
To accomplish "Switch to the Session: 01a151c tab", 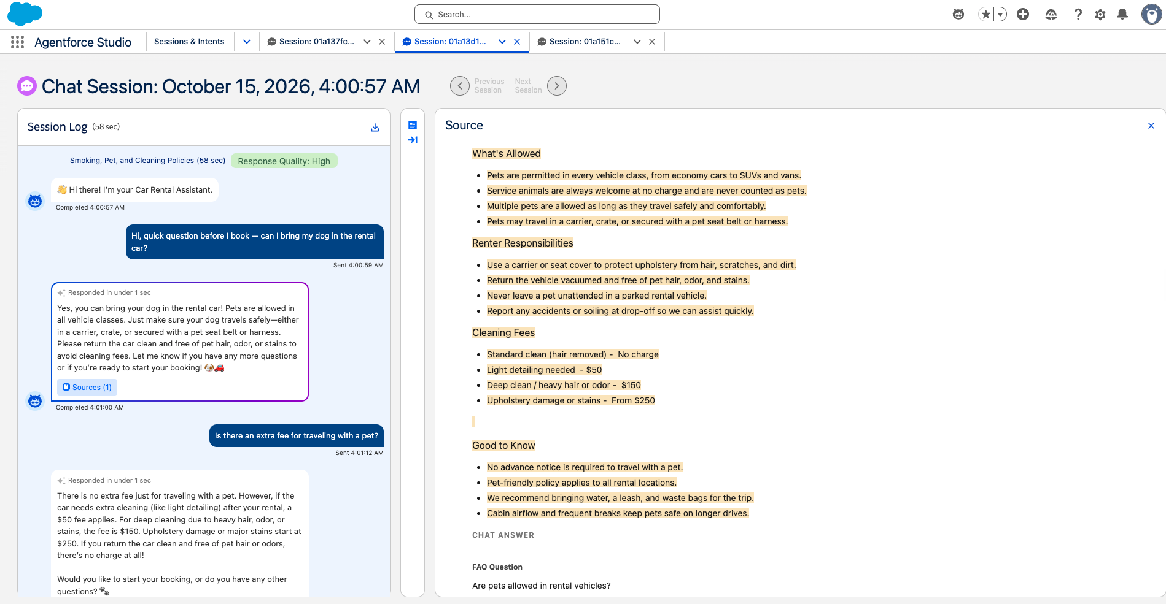I will coord(579,42).
